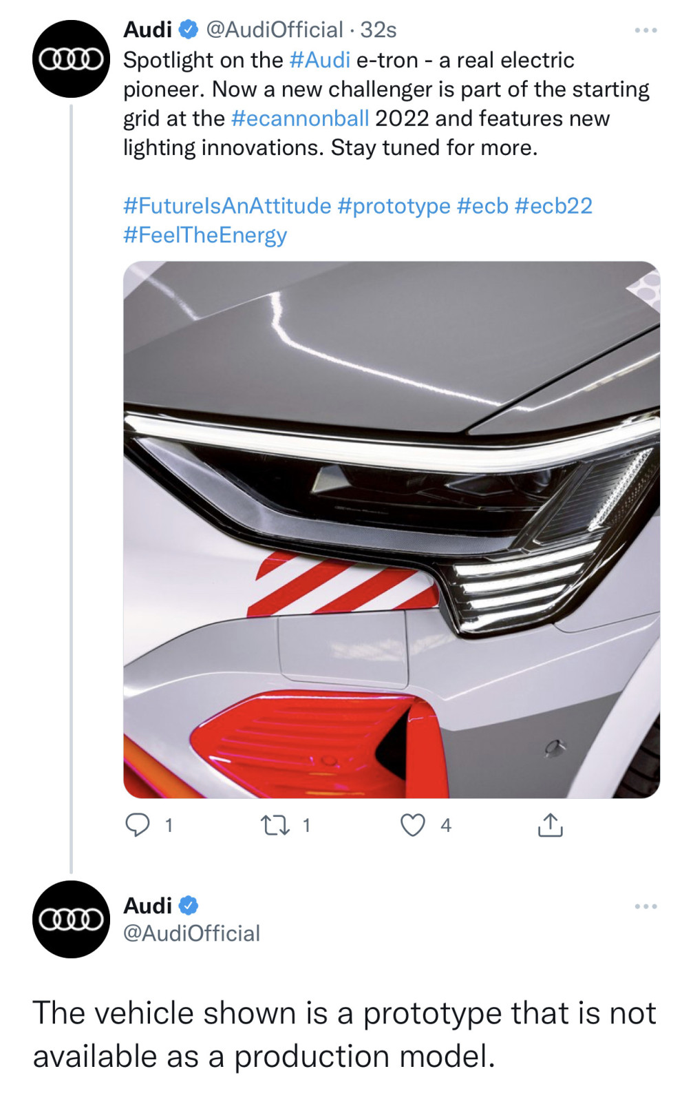Image resolution: width=693 pixels, height=1102 pixels.
Task: Expand the share options for the tweet
Action: pos(548,824)
